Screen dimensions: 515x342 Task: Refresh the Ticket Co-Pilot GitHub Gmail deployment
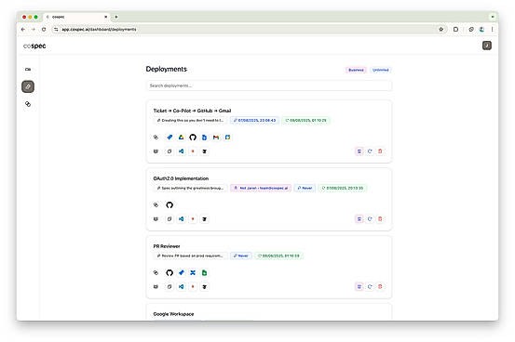(370, 151)
